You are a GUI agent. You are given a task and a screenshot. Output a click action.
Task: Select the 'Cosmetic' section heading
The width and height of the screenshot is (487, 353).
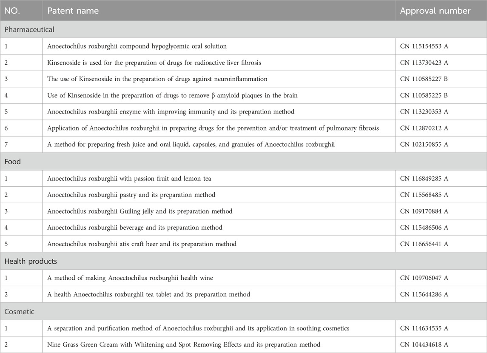tap(19, 311)
